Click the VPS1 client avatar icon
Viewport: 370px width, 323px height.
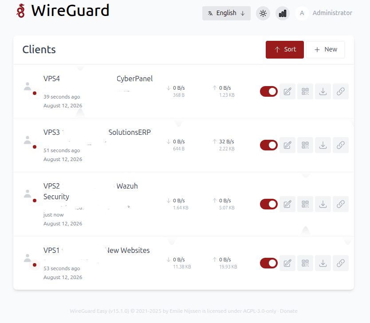click(x=28, y=258)
